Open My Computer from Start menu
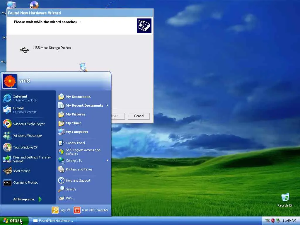The image size is (300, 225). [x=83, y=132]
